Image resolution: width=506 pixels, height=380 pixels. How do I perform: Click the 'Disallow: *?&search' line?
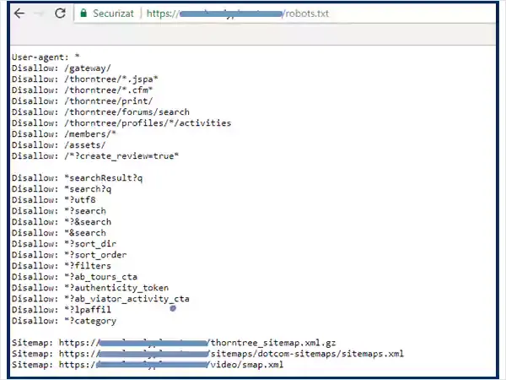tap(62, 222)
